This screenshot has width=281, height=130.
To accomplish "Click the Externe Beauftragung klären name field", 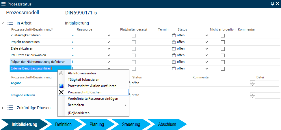I will pos(40,69).
